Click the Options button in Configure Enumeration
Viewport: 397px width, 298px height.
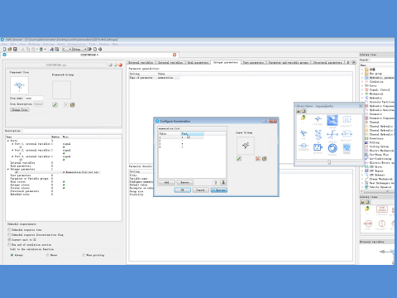coord(219,190)
